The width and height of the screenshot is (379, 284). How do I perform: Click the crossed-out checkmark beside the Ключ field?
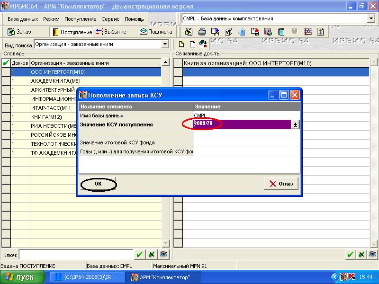[x=151, y=255]
